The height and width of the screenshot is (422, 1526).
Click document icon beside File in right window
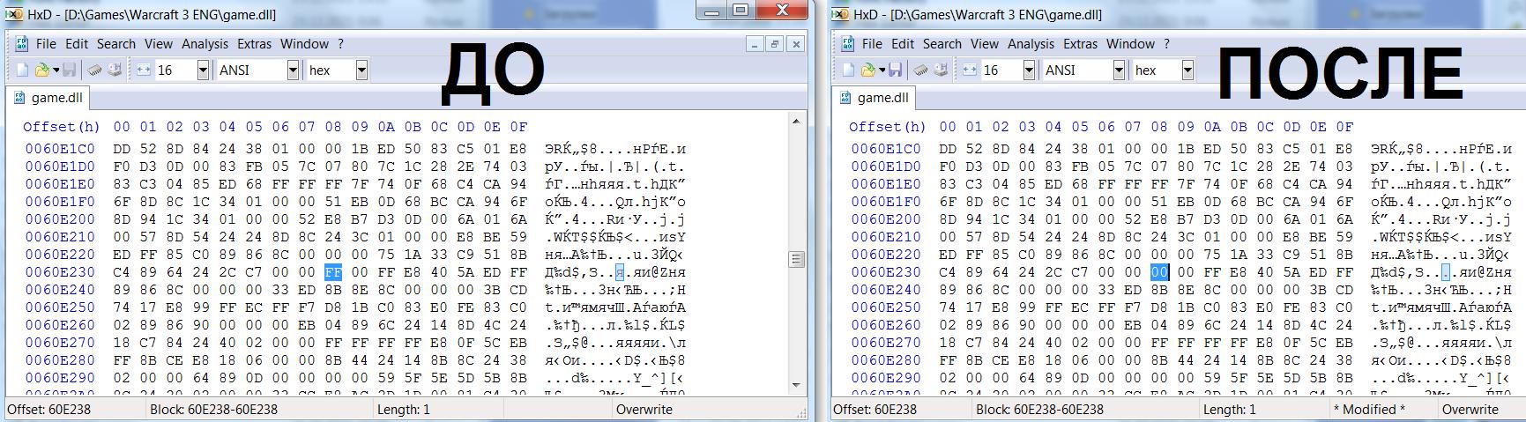pos(847,43)
